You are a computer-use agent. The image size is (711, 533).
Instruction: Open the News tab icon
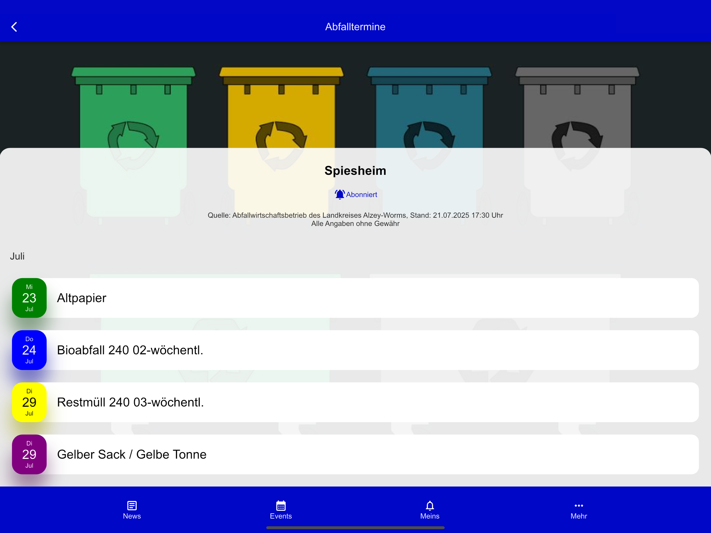tap(132, 505)
